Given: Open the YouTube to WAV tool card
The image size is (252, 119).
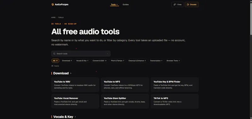Looking at the screenshot, I should pos(75,85).
